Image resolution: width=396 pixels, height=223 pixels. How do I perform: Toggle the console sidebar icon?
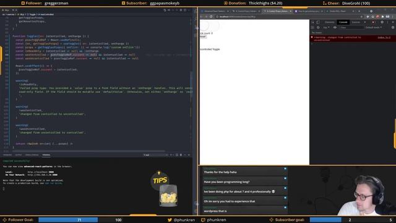point(312,27)
